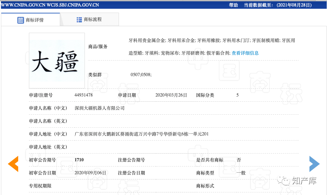Select the 商标详情 list icon

[x=20, y=19]
